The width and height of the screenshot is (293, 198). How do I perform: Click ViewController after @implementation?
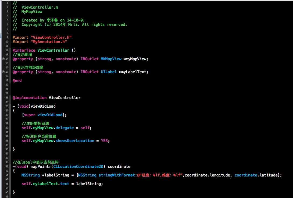tap(65, 98)
